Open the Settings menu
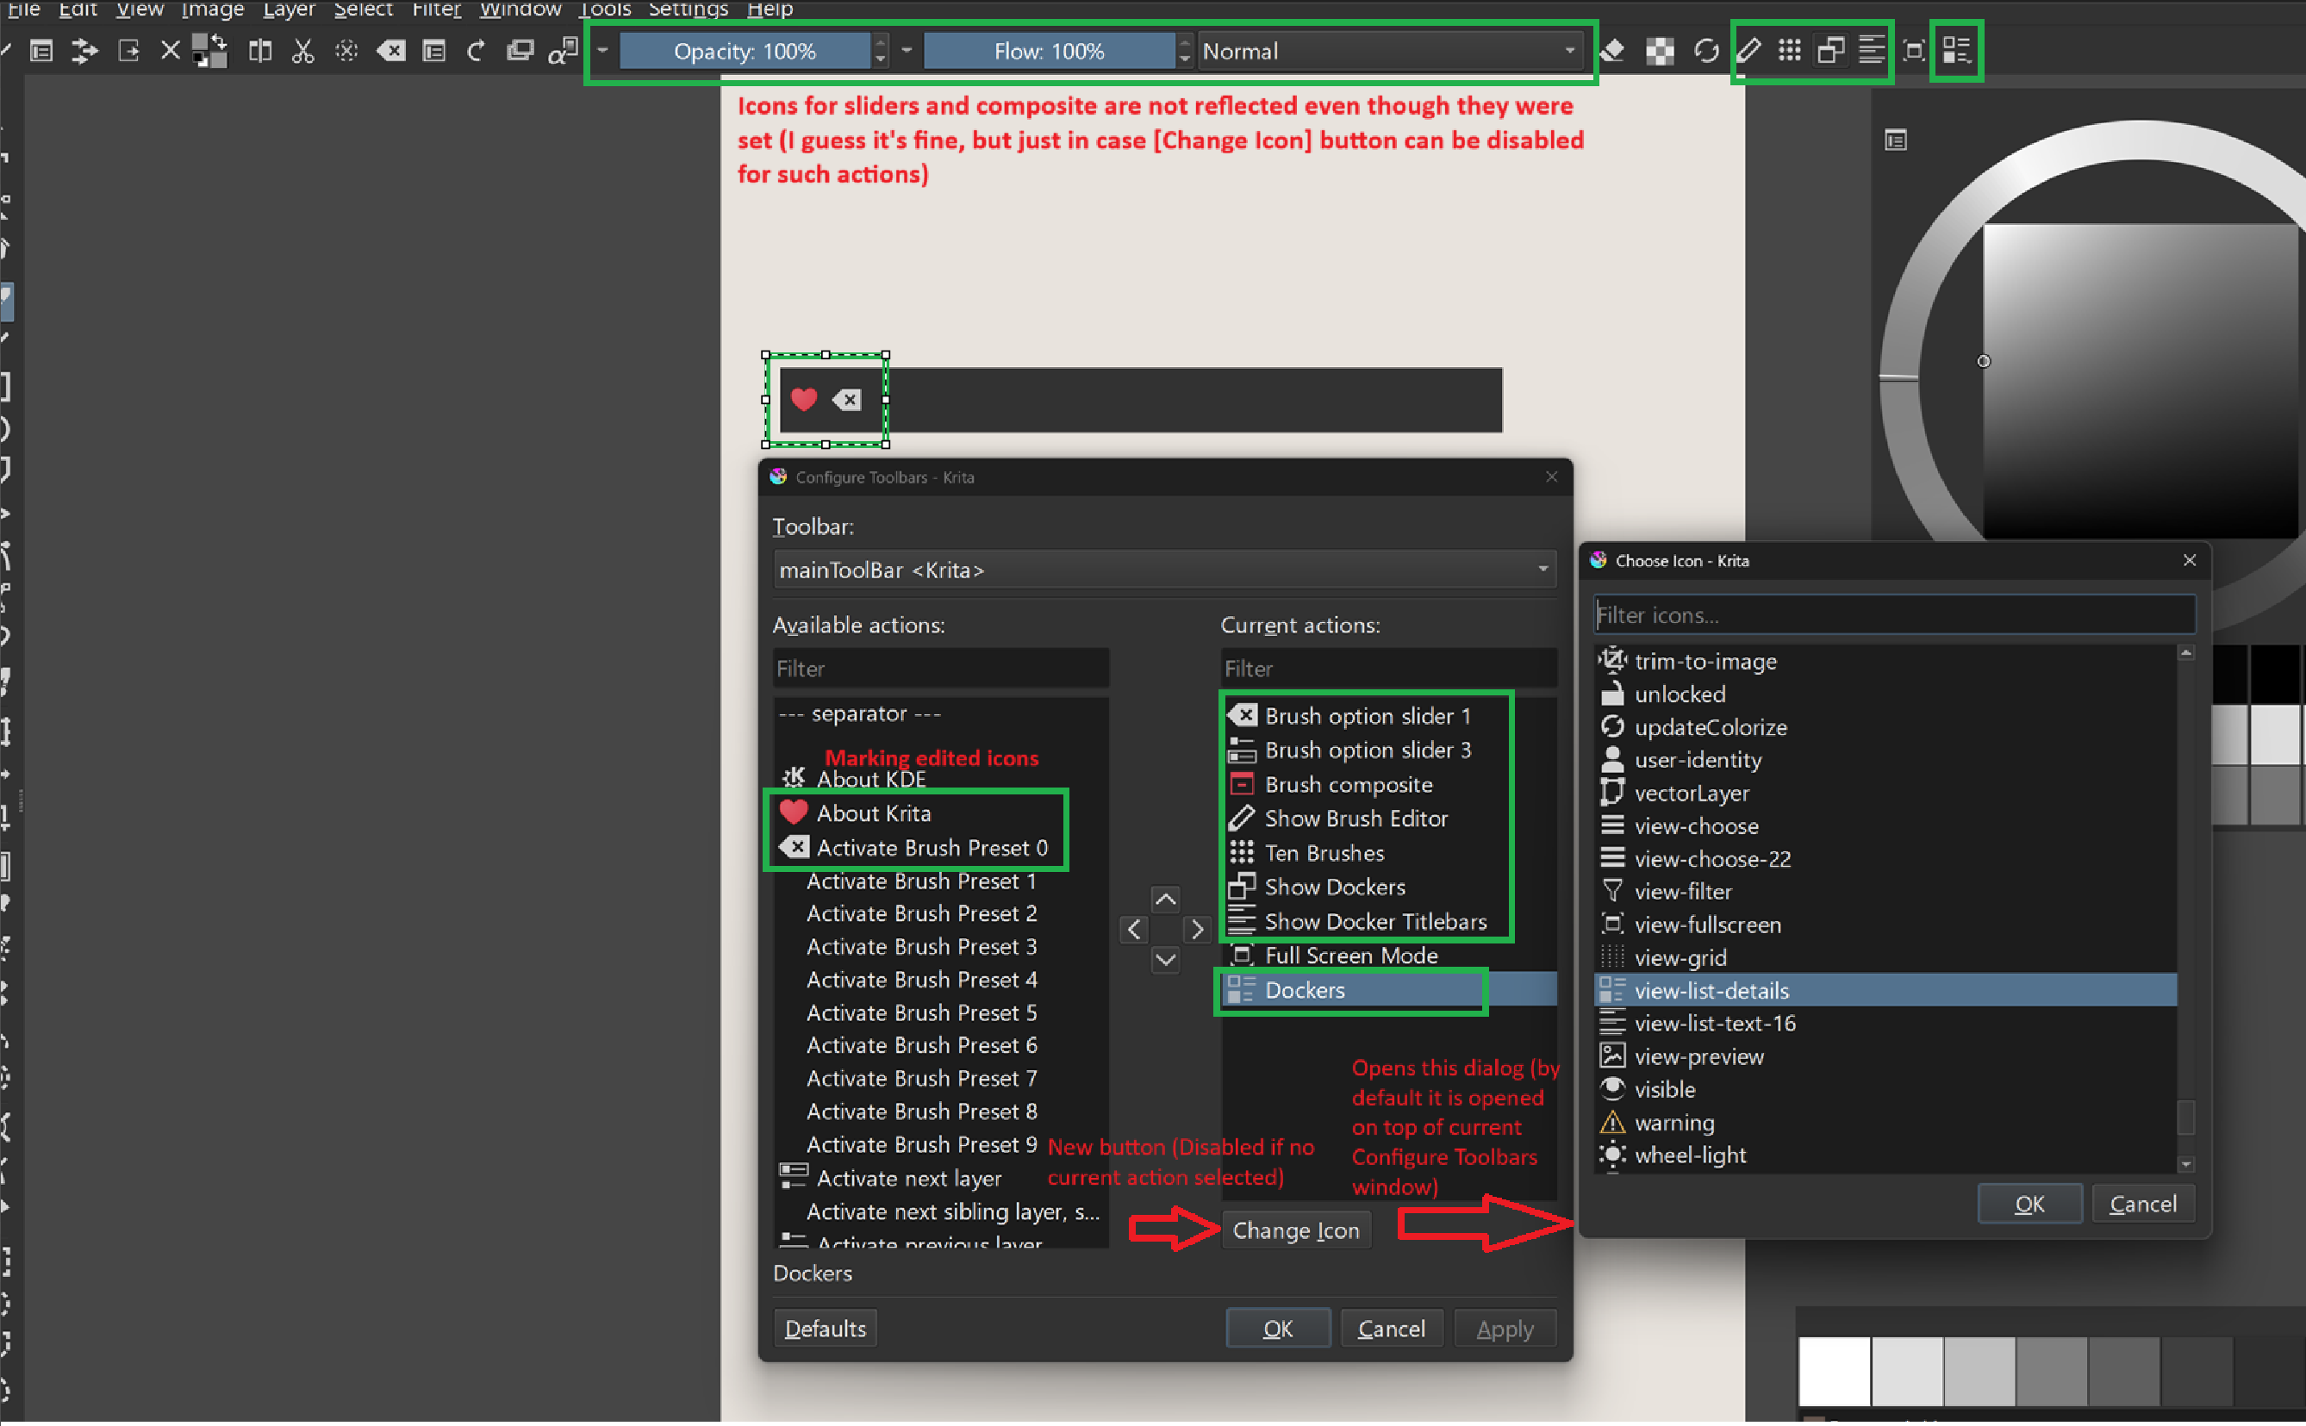2306x1426 pixels. (688, 9)
